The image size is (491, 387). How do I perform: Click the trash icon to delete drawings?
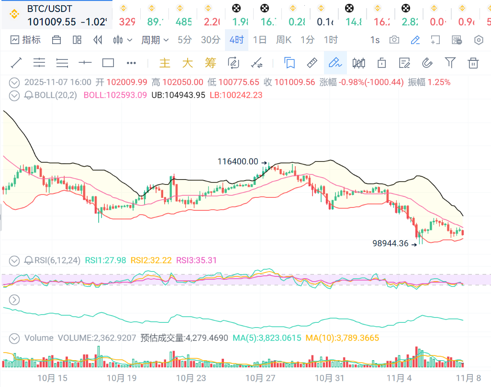pos(473,63)
